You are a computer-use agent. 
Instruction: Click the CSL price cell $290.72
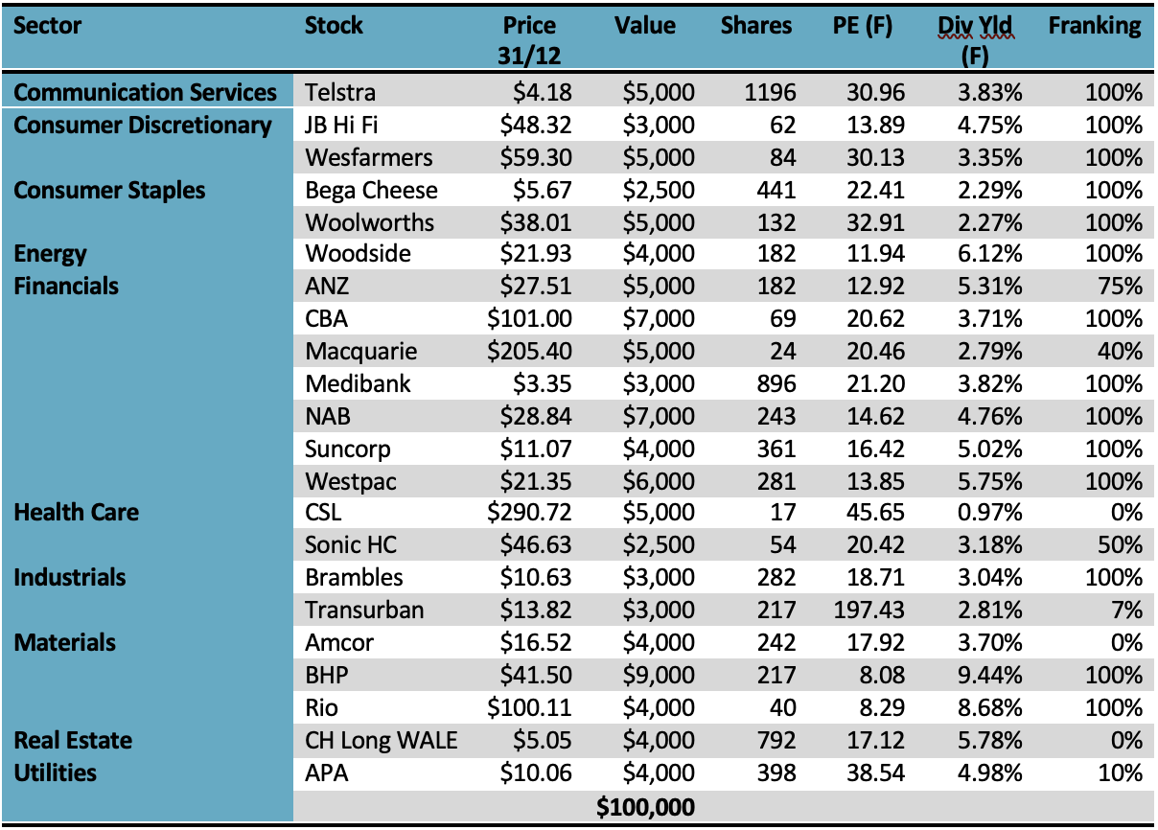pos(531,513)
